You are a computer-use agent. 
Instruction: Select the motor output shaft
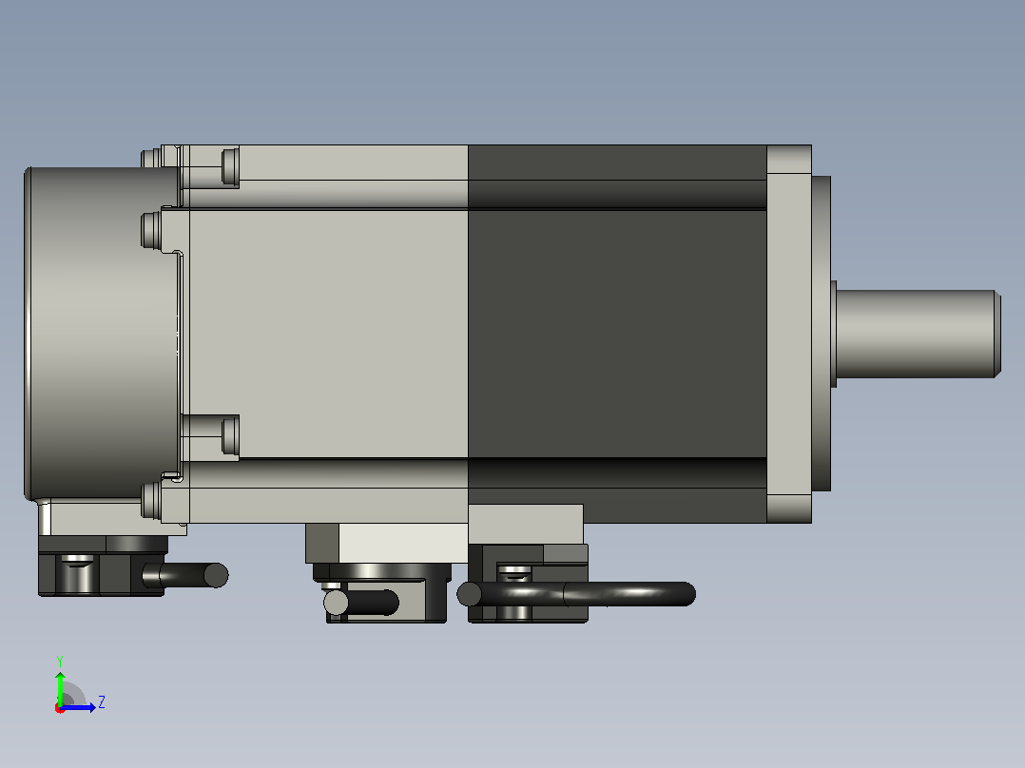point(918,334)
